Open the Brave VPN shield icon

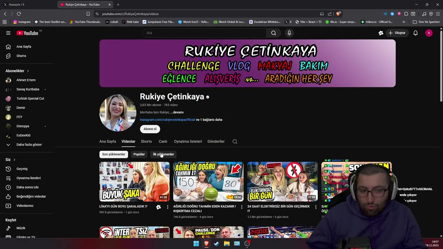(431, 14)
